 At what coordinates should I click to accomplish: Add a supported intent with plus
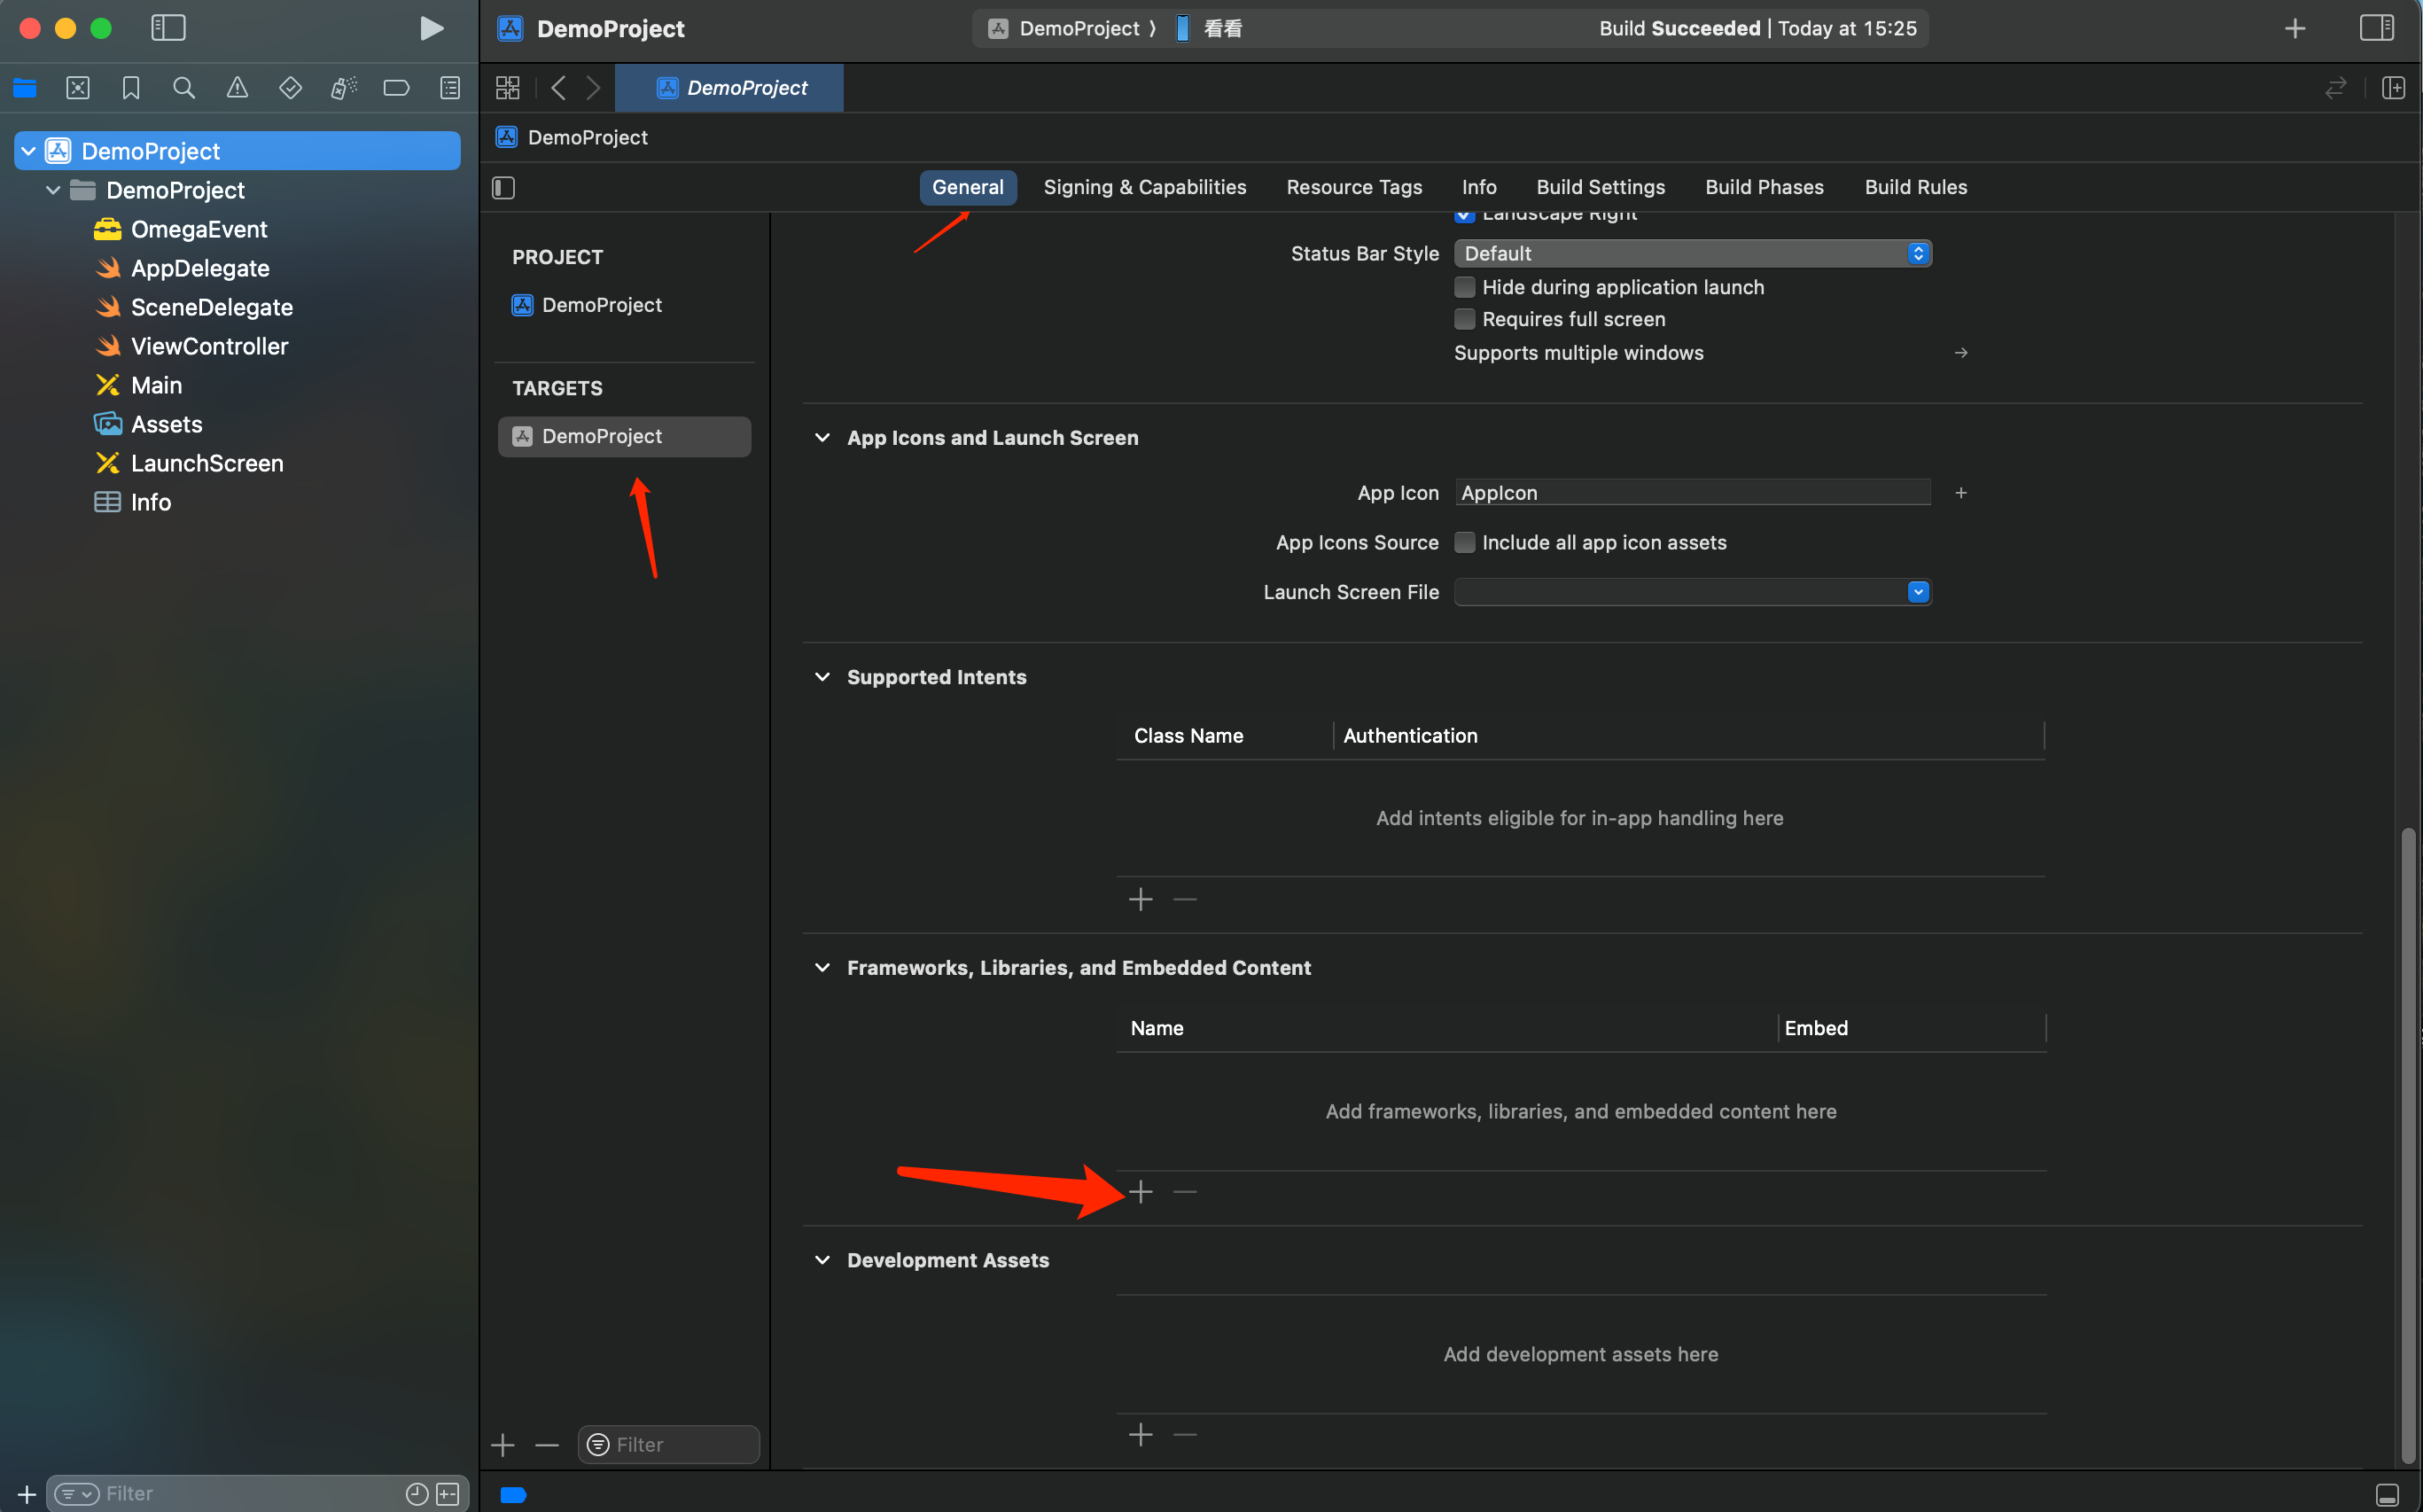(1140, 900)
